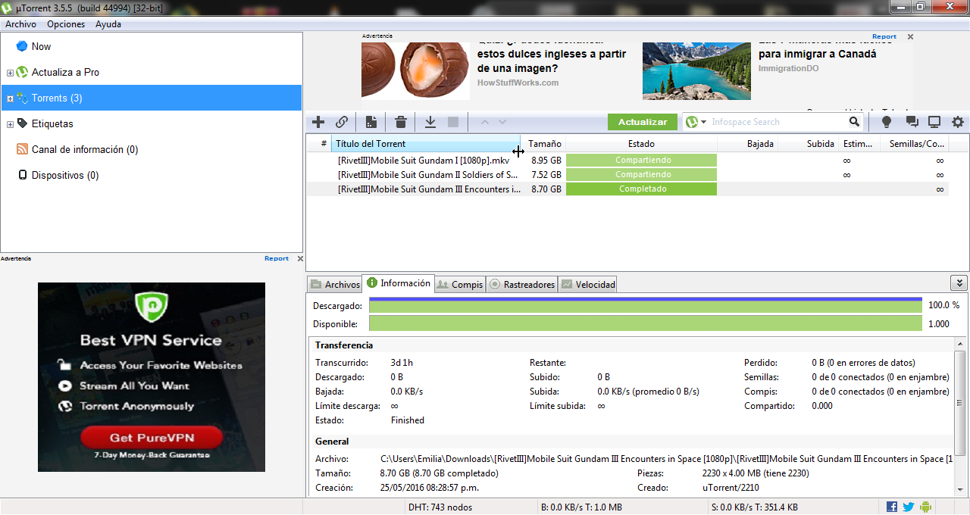
Task: Expand the Etiquetas tree node
Action: [10, 124]
